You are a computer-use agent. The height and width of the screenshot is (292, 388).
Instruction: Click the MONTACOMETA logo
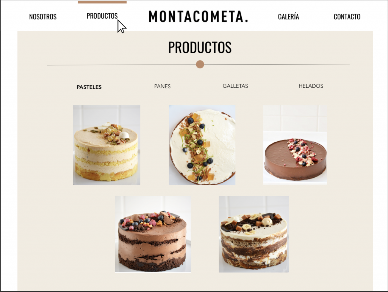pyautogui.click(x=198, y=17)
